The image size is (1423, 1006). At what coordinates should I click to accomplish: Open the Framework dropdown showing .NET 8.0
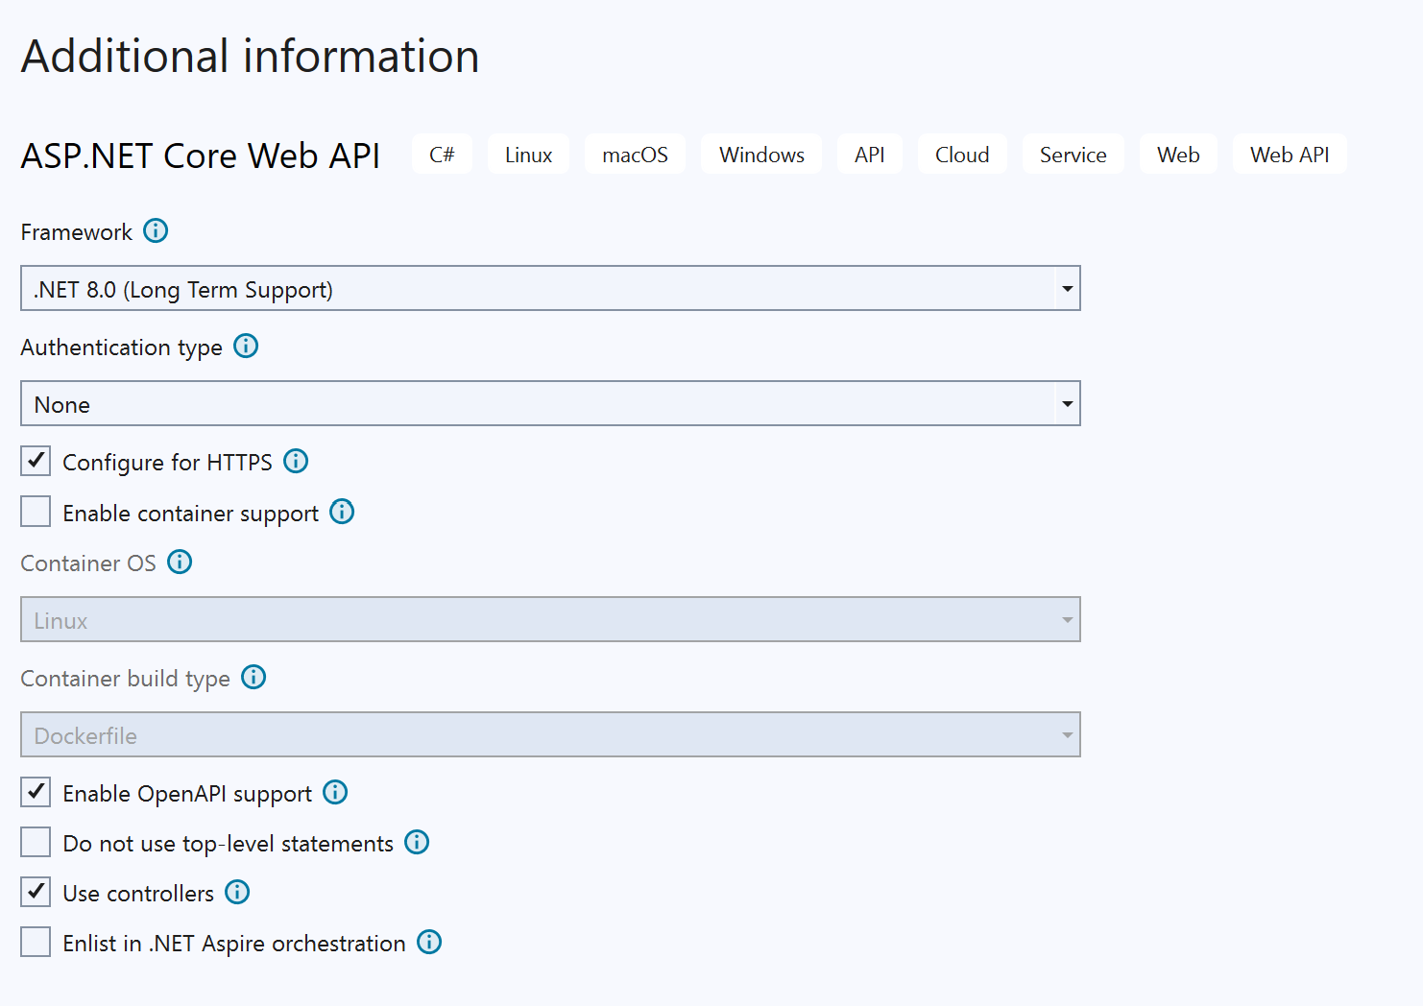pyautogui.click(x=549, y=289)
